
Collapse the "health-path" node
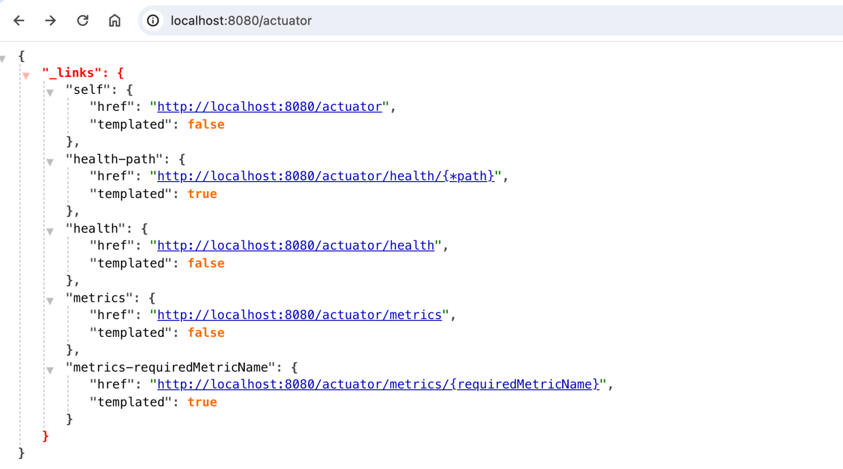[50, 162]
